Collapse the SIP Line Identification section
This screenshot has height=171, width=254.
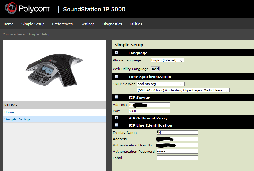click(116, 125)
